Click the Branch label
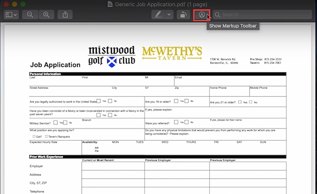Viewport: 317px width, 194px height. 86,120
